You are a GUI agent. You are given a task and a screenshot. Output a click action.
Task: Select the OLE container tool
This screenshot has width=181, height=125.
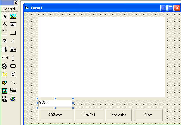click(4, 99)
